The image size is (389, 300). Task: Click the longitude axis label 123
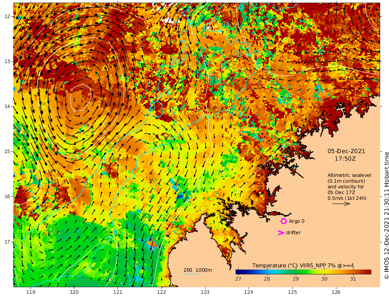[205, 292]
